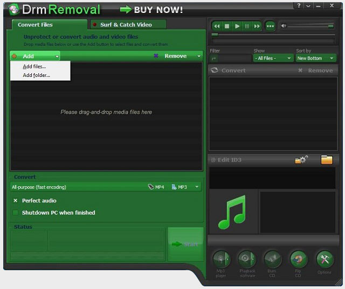Image resolution: width=345 pixels, height=289 pixels.
Task: Expand the Remove dropdown arrow
Action: coord(199,56)
